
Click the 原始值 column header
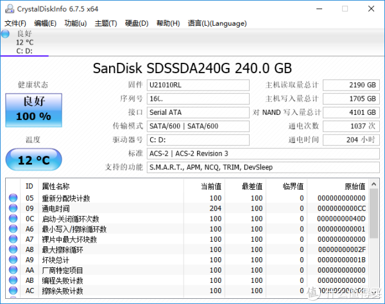tap(338, 186)
